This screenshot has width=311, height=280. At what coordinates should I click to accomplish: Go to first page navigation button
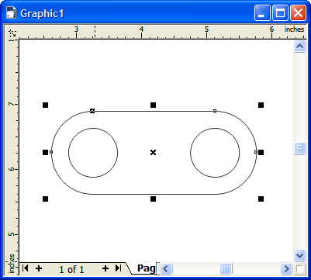point(25,268)
